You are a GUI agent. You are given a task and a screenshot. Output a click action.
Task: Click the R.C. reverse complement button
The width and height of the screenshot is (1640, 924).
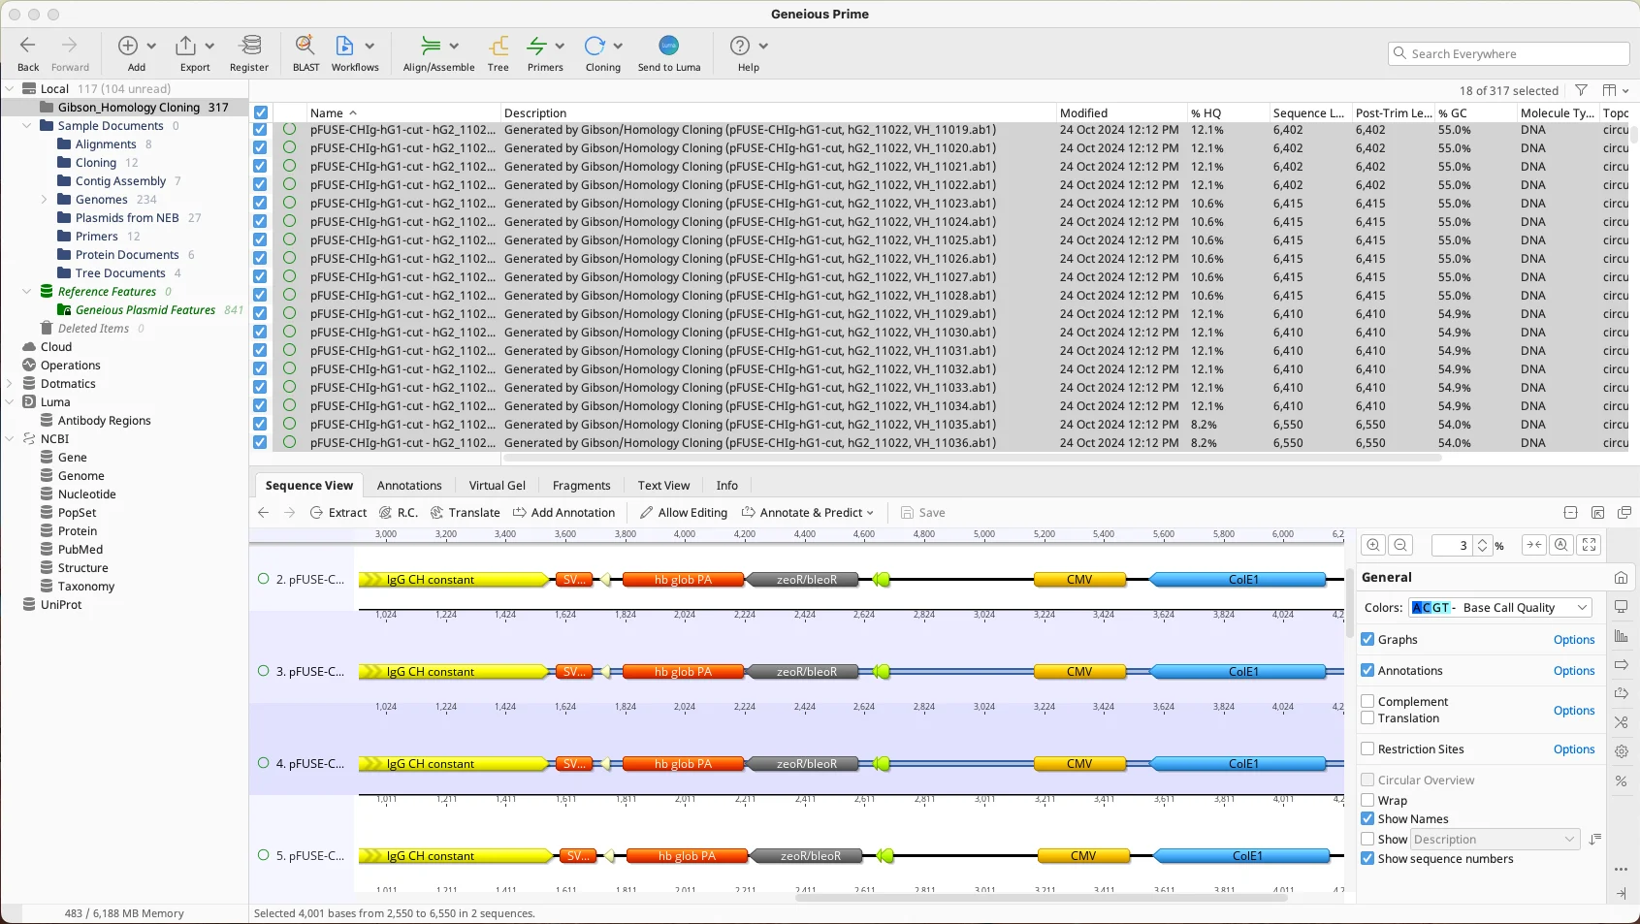399,513
